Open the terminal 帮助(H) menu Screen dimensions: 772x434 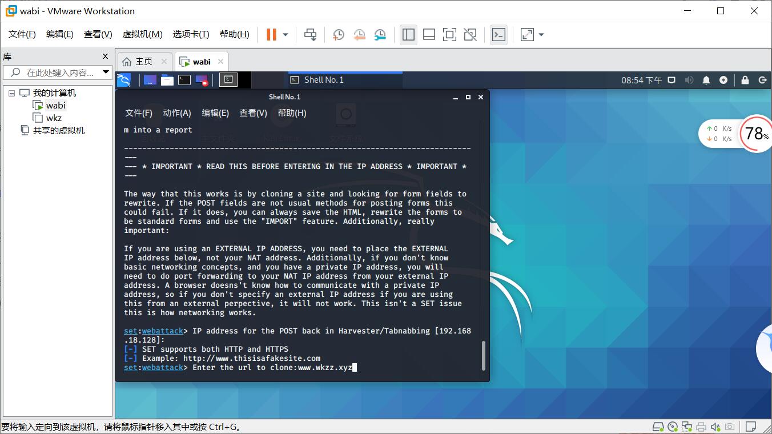292,113
